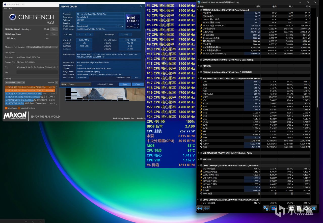Click the blue X icon in HWiNFO toolbar
This screenshot has height=223, width=323.
tap(314, 208)
